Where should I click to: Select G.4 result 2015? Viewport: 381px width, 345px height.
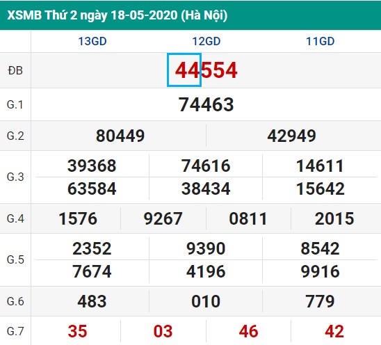pyautogui.click(x=334, y=218)
